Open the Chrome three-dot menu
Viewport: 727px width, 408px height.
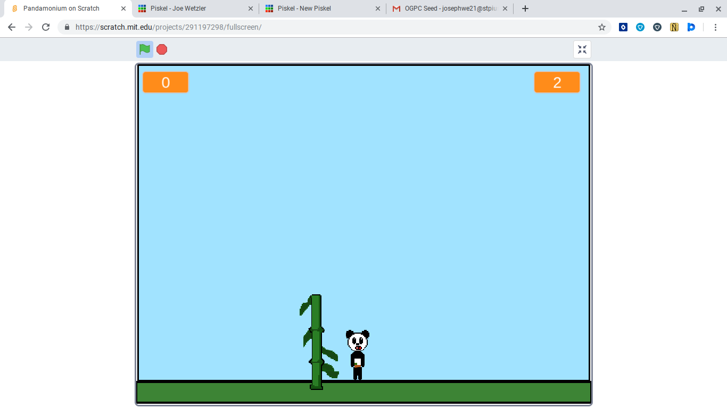pos(714,27)
